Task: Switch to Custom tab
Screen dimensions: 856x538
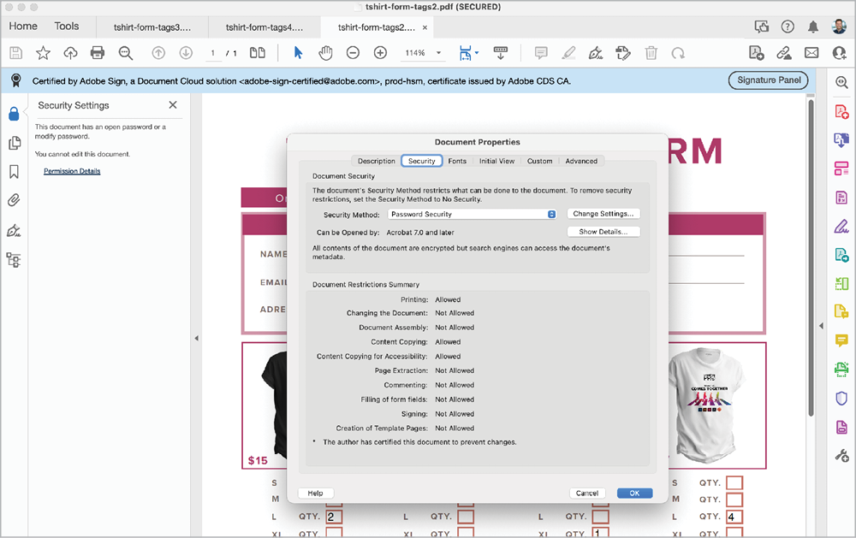Action: pos(539,161)
